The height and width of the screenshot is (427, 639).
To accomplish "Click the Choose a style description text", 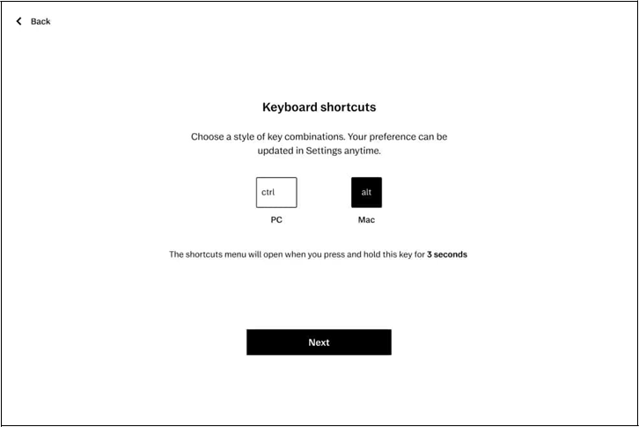I will click(x=319, y=137).
